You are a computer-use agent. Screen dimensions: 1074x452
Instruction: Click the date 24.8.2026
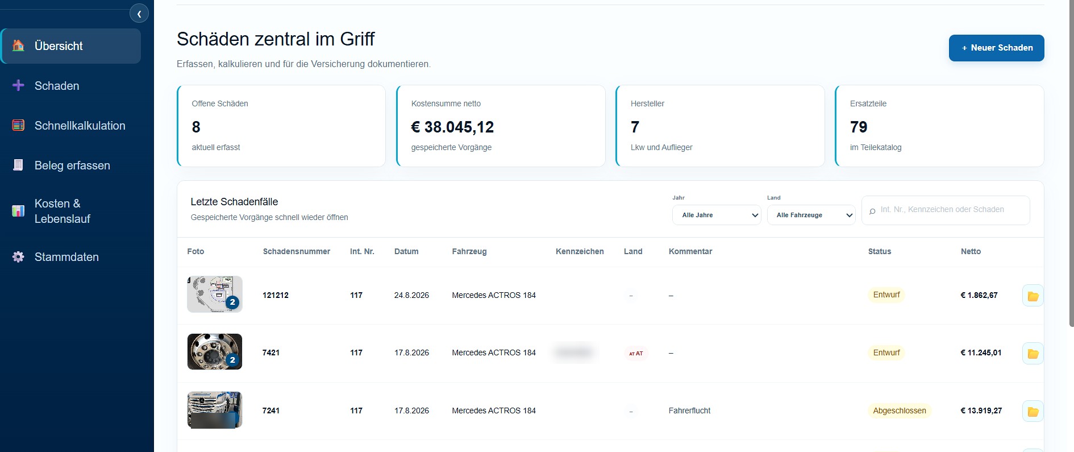click(x=411, y=295)
